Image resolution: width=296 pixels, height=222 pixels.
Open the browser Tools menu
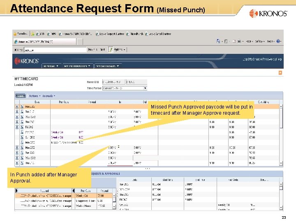click(271, 42)
